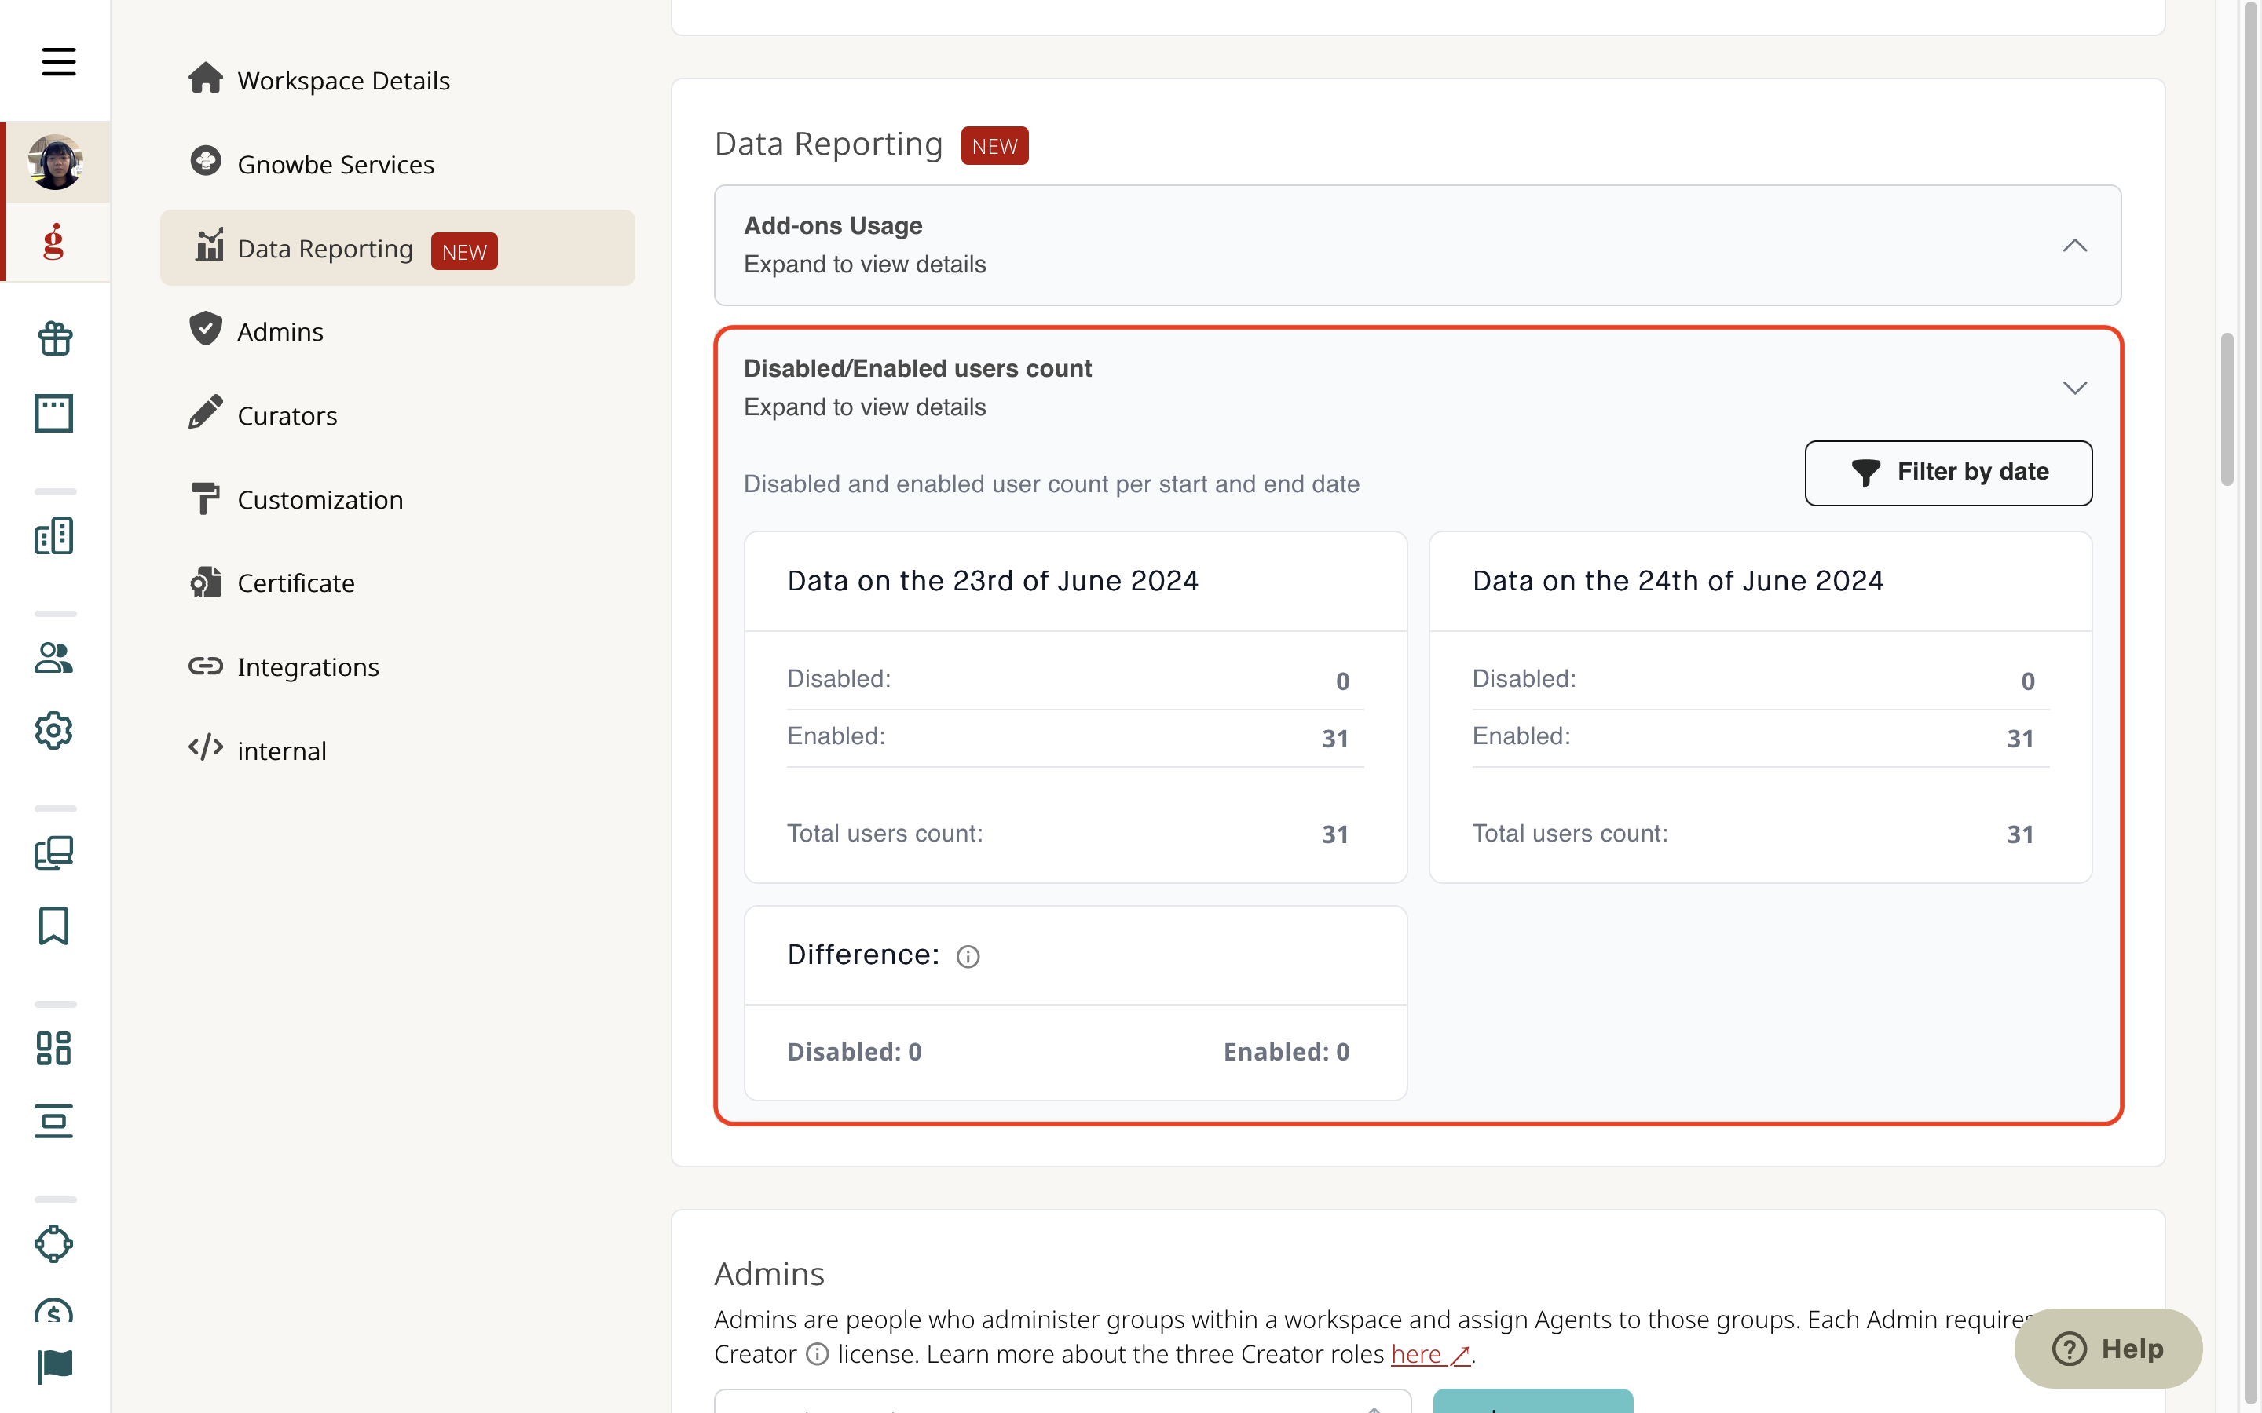The height and width of the screenshot is (1413, 2262).
Task: Open the bookmark icon
Action: pos(54,926)
